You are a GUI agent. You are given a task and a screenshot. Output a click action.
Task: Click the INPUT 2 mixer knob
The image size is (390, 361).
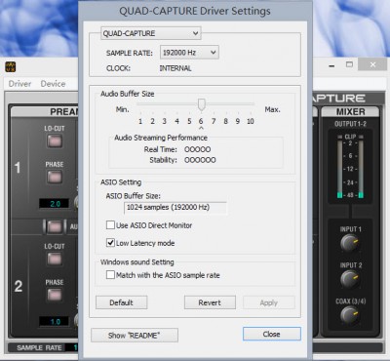point(350,279)
